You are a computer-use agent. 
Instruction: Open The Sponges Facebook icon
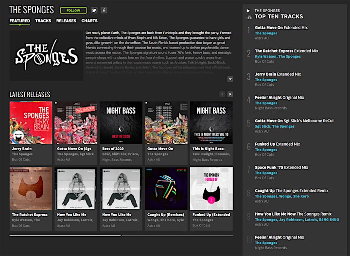[x=104, y=10]
